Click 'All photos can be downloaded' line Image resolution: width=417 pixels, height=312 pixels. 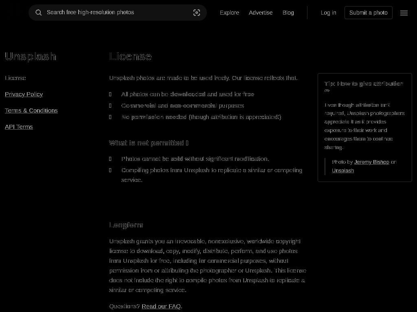click(187, 94)
